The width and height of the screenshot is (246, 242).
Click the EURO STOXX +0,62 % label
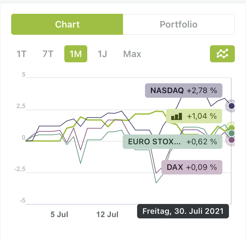173,142
